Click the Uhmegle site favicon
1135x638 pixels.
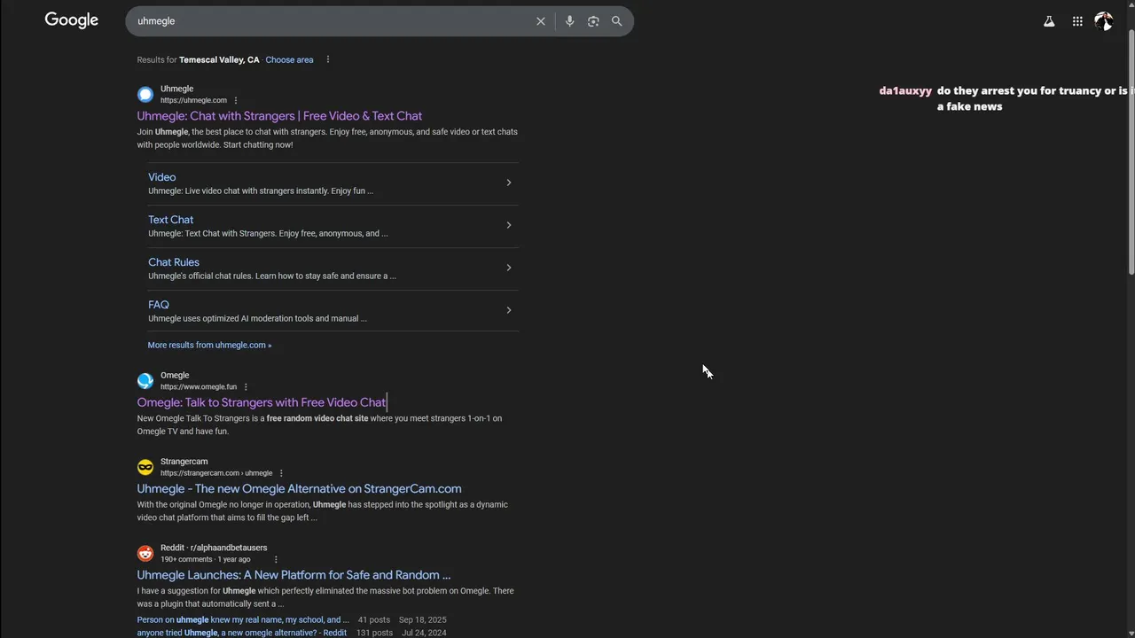(145, 95)
